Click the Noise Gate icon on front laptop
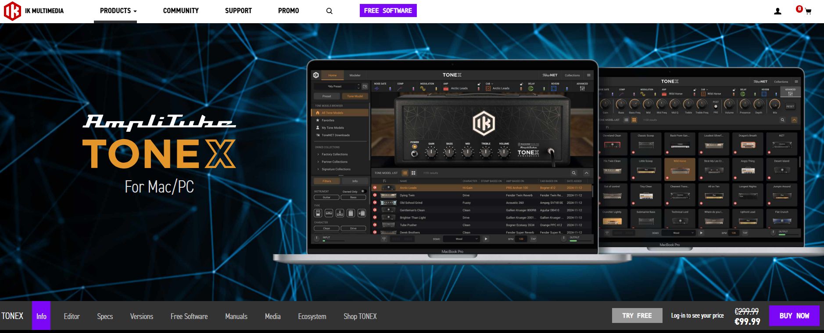 [376, 88]
